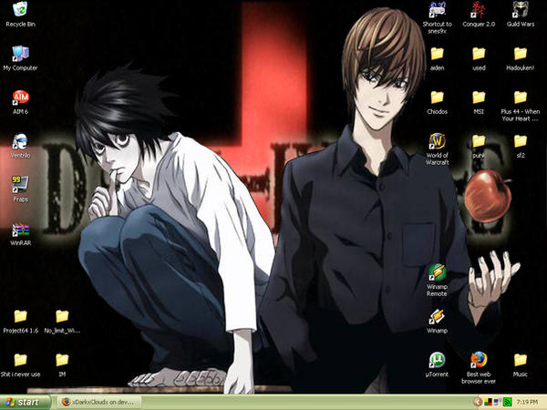
Task: Select the folder named used
Action: pyautogui.click(x=479, y=54)
